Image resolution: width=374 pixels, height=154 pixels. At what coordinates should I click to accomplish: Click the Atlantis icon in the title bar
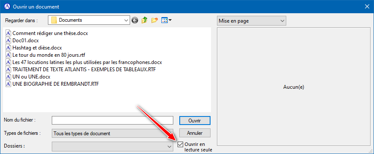pos(7,6)
